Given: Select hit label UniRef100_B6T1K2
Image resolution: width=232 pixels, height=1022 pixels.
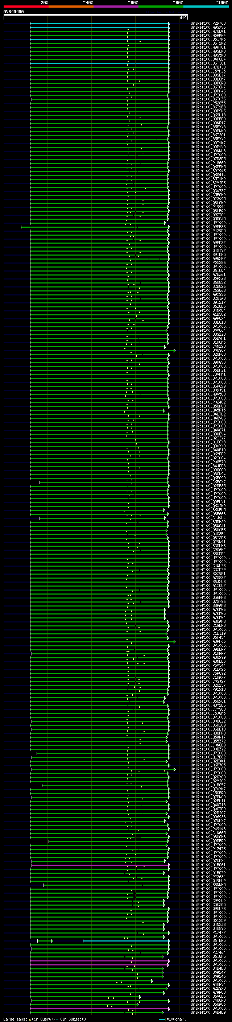Looking at the screenshot, I should (208, 43).
